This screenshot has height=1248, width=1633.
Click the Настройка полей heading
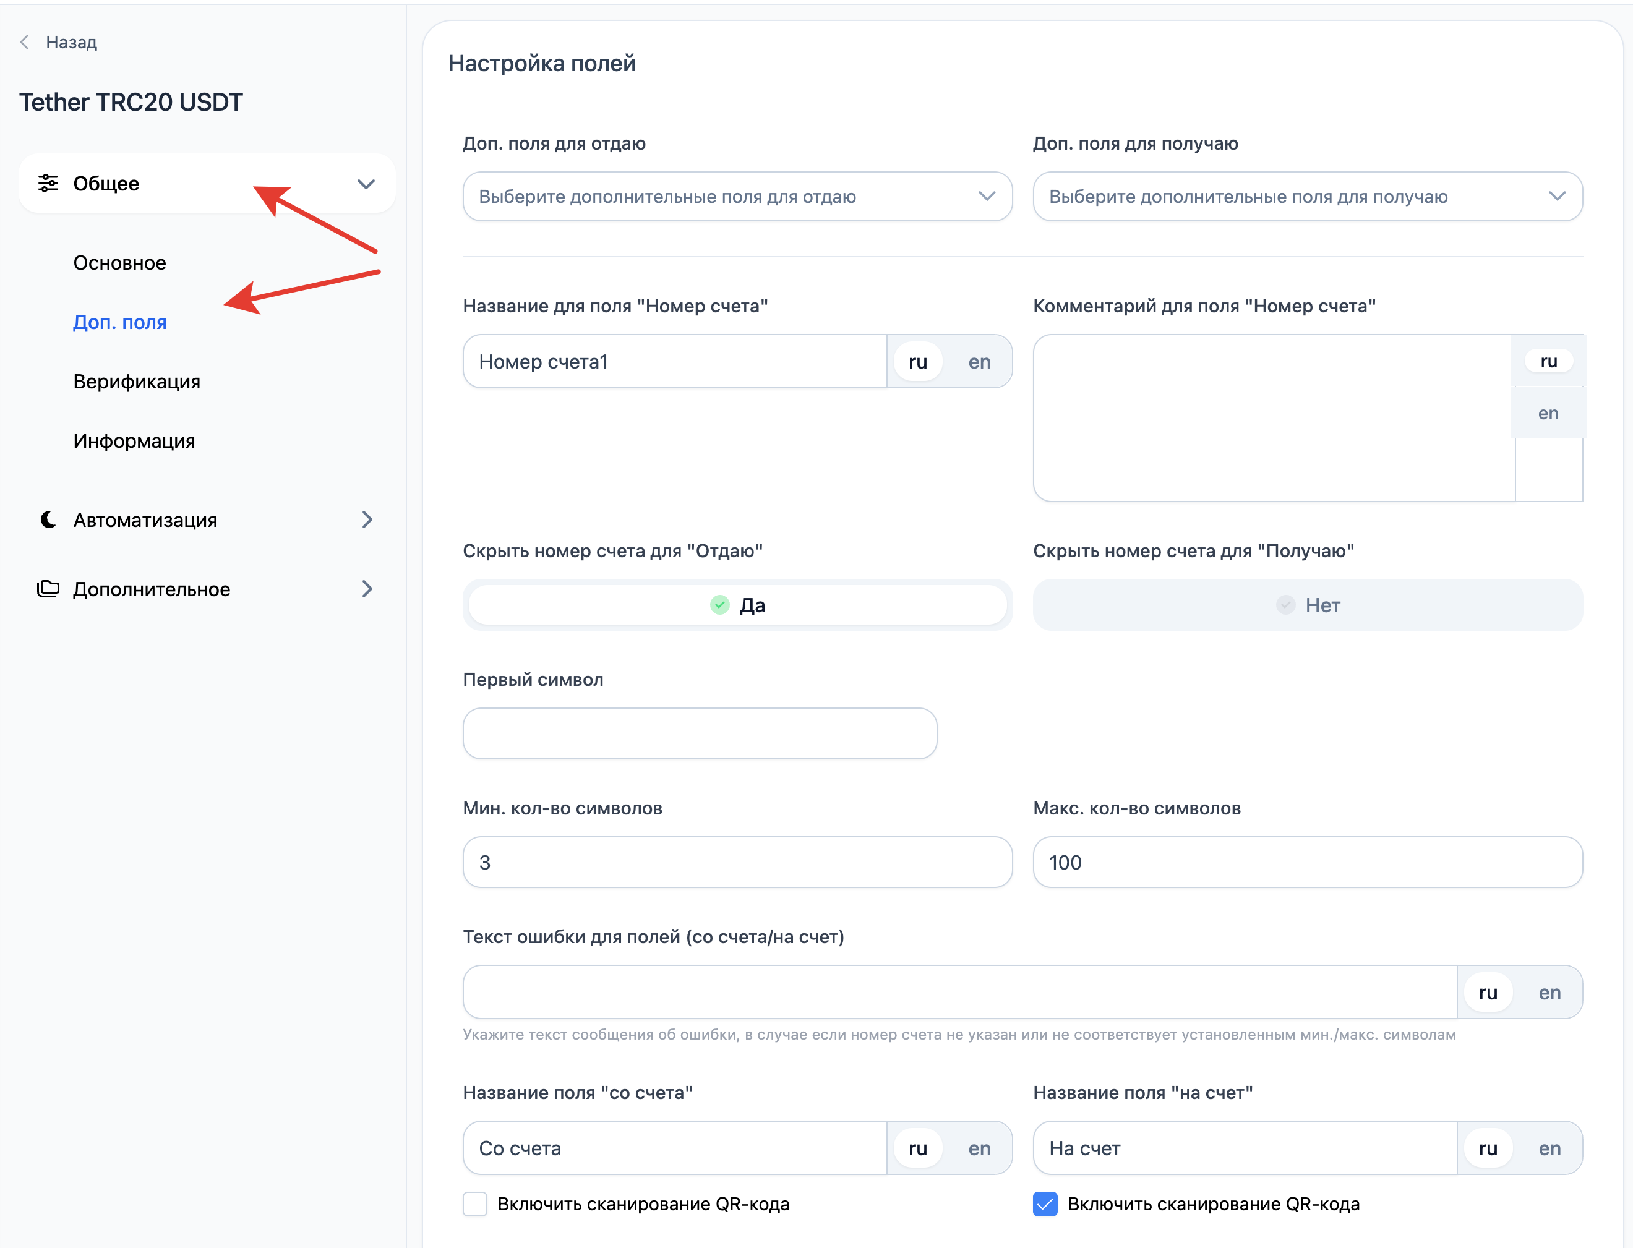tap(542, 63)
